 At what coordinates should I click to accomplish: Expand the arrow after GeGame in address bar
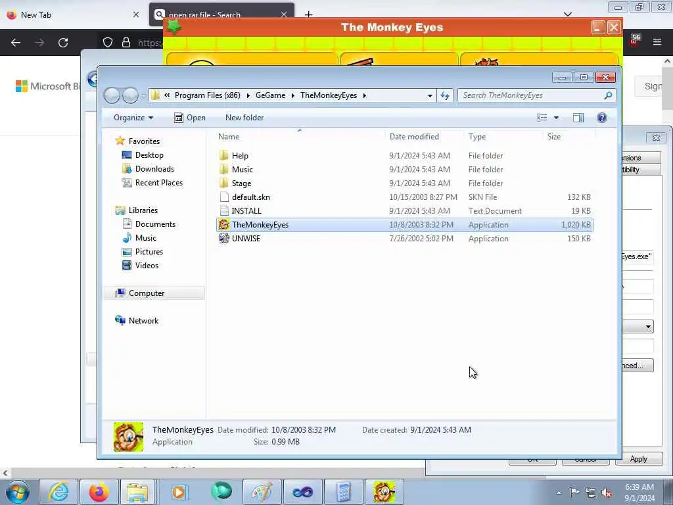(x=292, y=96)
